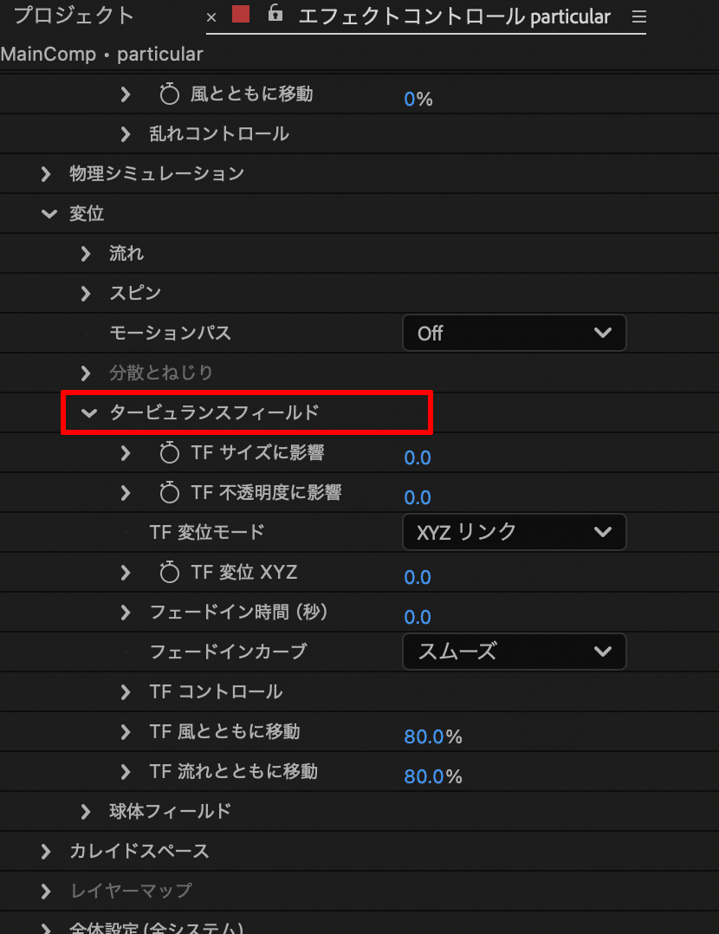Image resolution: width=719 pixels, height=934 pixels.
Task: Enable keyframing via TF 不透明度に影響 stopwatch
Action: [x=170, y=492]
